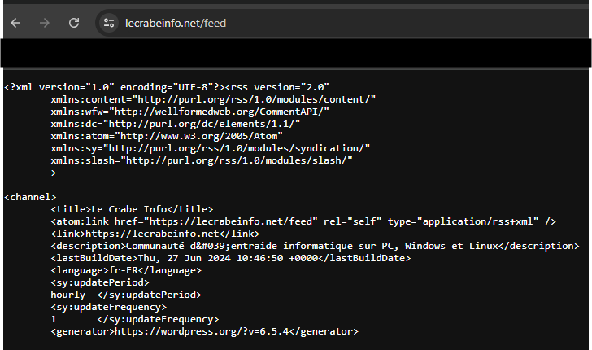This screenshot has width=592, height=350.
Task: Open the site information icon
Action: pyautogui.click(x=108, y=23)
